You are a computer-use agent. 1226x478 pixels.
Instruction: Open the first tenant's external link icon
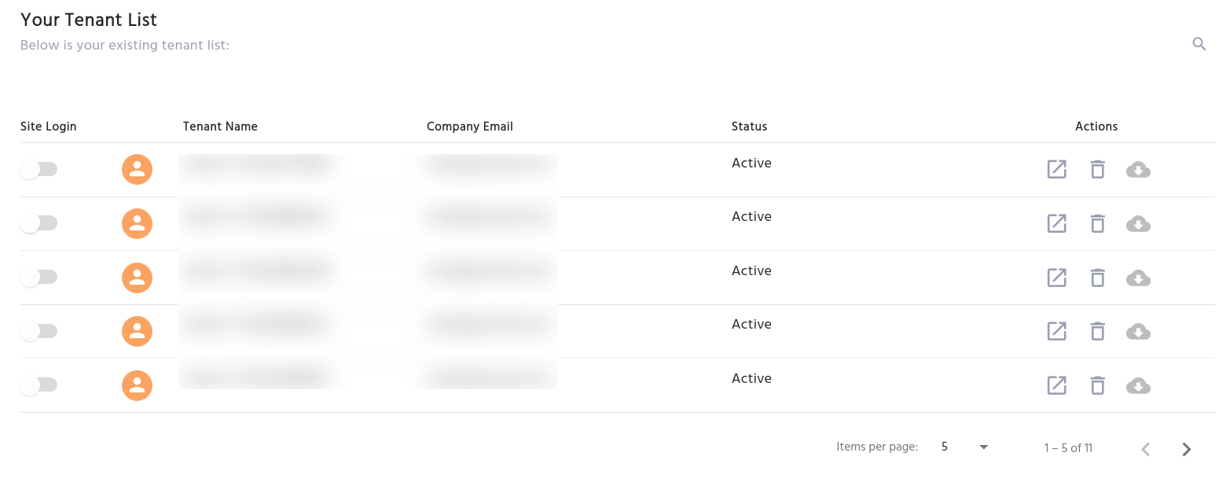click(x=1057, y=169)
